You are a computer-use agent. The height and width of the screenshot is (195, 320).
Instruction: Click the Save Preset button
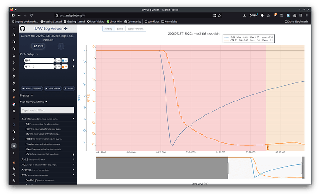[x=53, y=88]
